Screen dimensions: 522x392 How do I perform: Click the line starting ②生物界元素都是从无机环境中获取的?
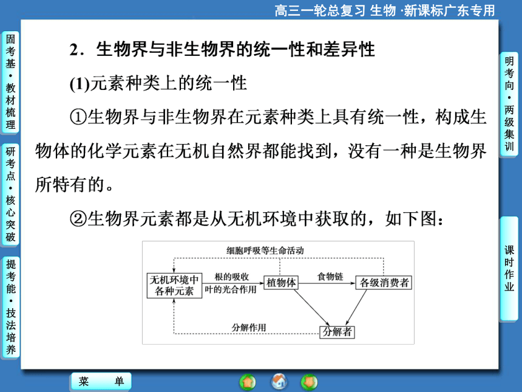point(257,219)
